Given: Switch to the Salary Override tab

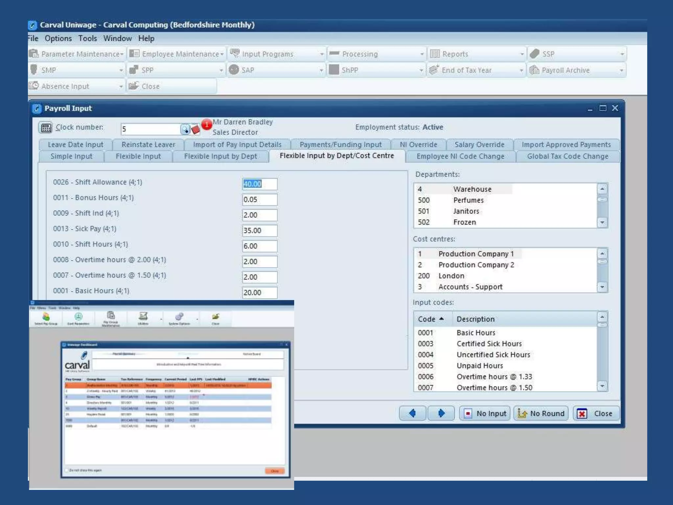Looking at the screenshot, I should tap(479, 145).
